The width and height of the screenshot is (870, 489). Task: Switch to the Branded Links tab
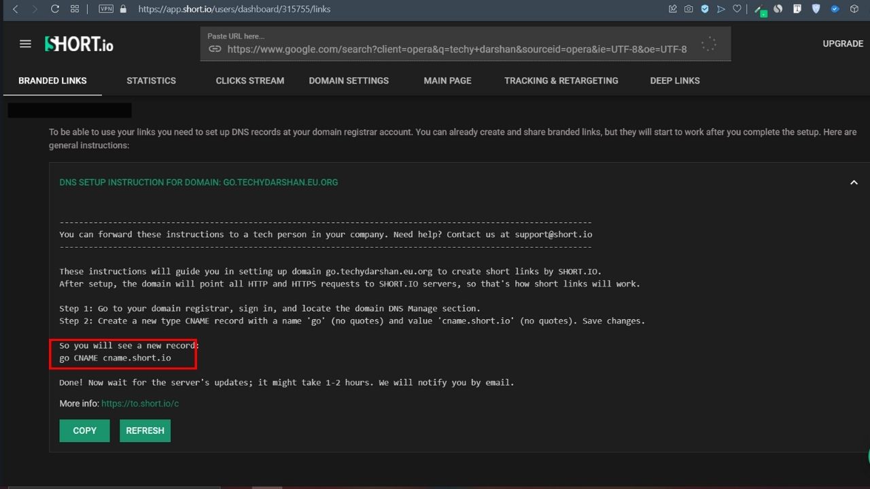[52, 80]
